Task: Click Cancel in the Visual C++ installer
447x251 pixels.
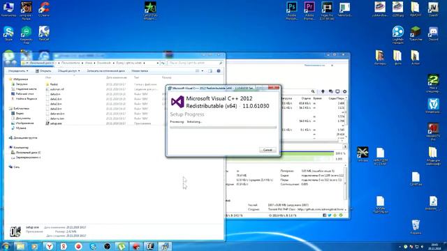Action: (268, 150)
